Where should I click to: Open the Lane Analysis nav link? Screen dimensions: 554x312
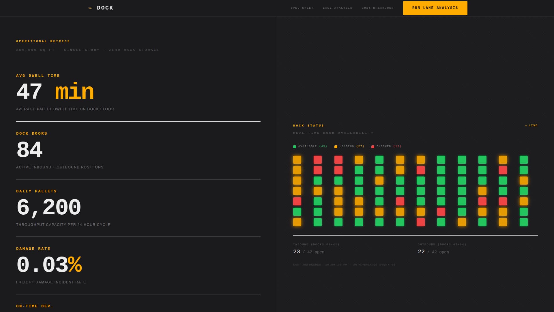pos(338,8)
